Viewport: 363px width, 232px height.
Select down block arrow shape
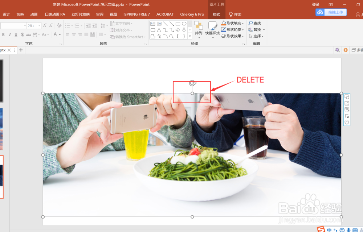point(184,30)
